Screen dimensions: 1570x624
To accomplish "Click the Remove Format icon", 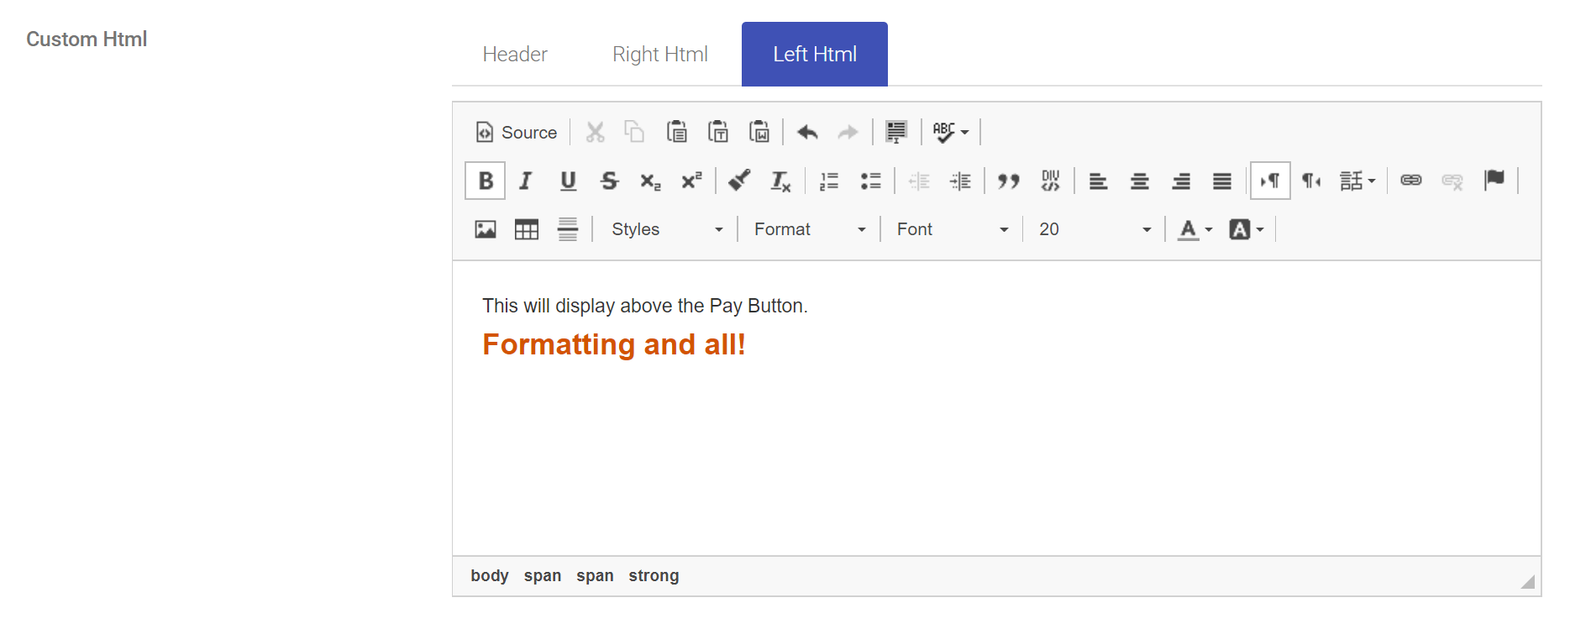I will click(x=780, y=181).
